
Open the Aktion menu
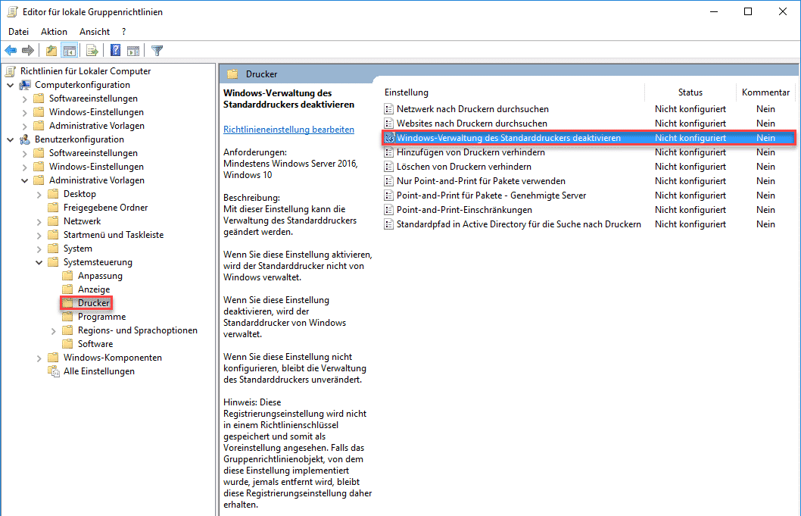pyautogui.click(x=55, y=32)
